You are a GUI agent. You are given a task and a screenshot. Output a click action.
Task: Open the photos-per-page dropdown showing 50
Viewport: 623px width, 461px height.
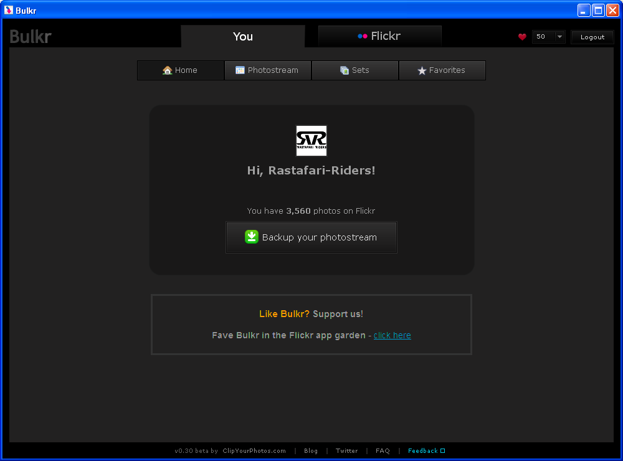coord(548,37)
